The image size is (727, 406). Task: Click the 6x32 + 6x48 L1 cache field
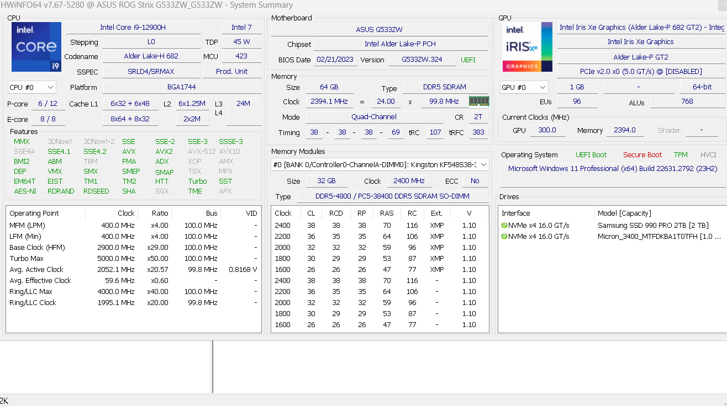click(130, 104)
